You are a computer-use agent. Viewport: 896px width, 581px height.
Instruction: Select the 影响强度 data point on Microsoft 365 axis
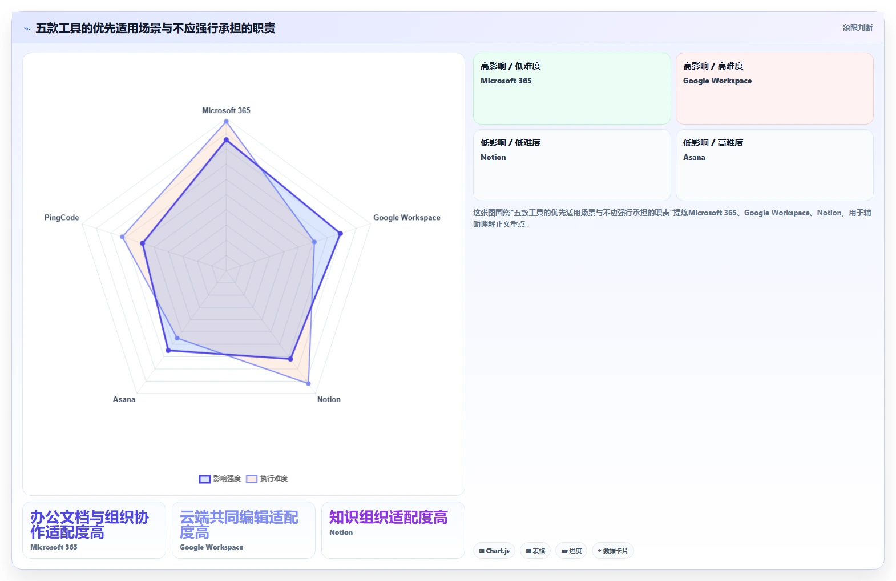pyautogui.click(x=226, y=139)
